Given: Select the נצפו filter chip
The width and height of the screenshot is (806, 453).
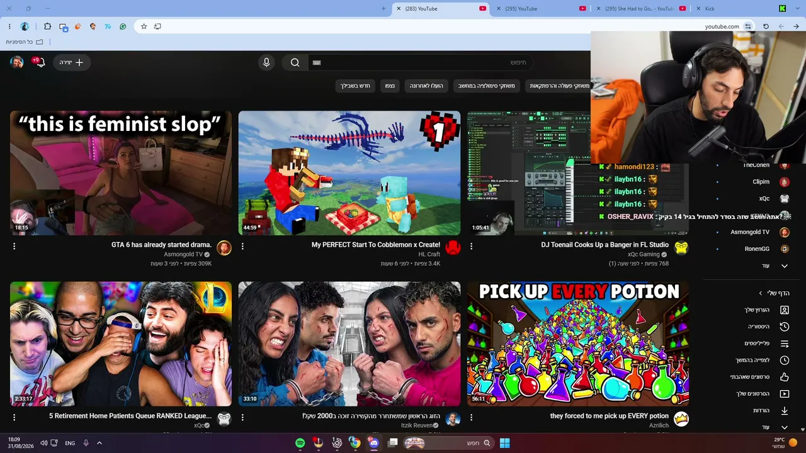Looking at the screenshot, I should [390, 86].
